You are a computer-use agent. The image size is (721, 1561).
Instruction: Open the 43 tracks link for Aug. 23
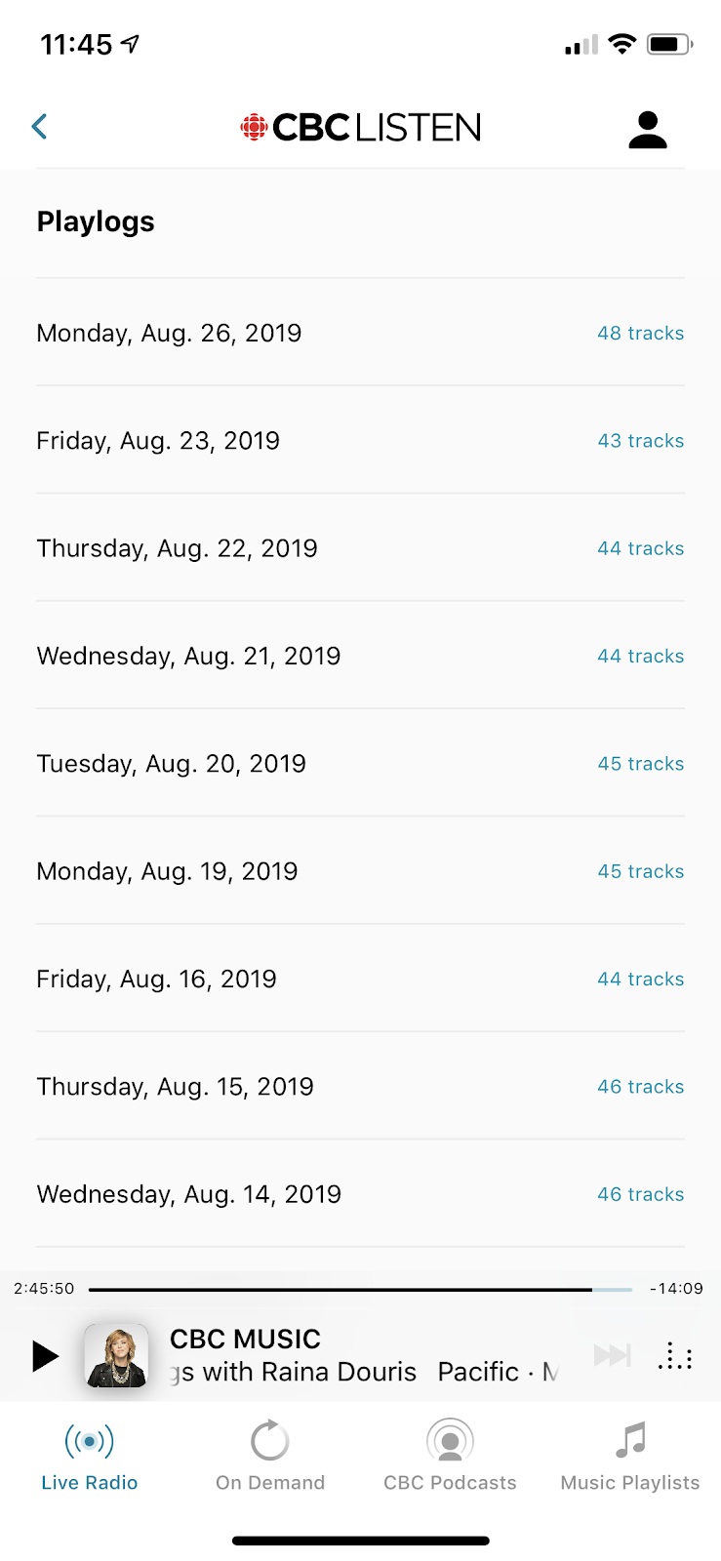point(640,441)
